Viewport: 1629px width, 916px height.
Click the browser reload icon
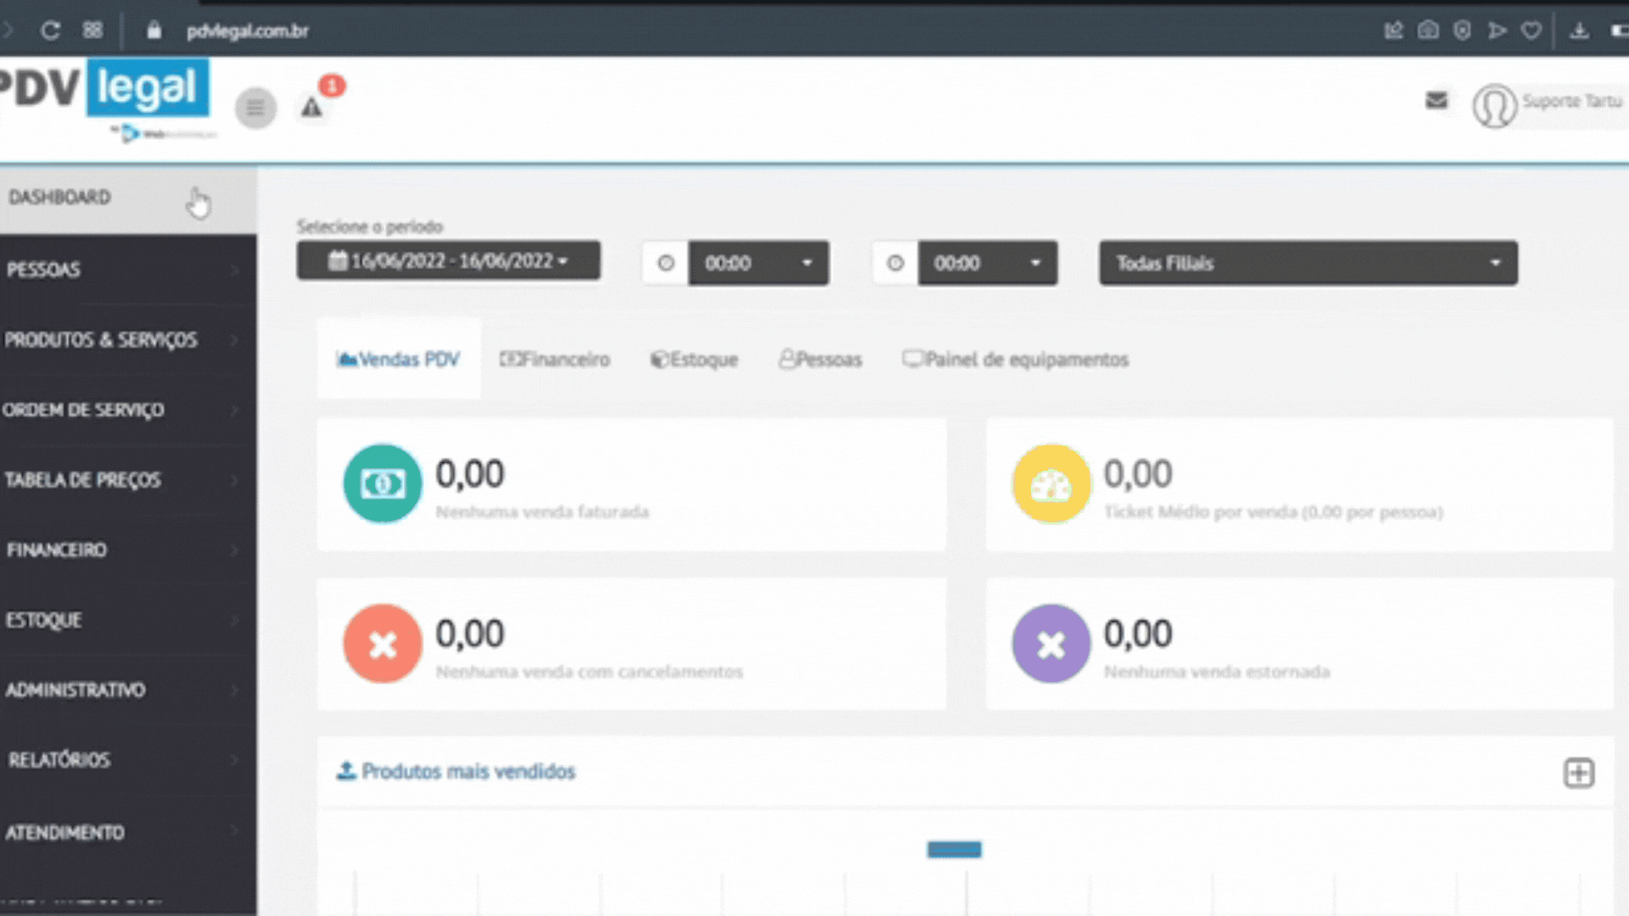50,31
